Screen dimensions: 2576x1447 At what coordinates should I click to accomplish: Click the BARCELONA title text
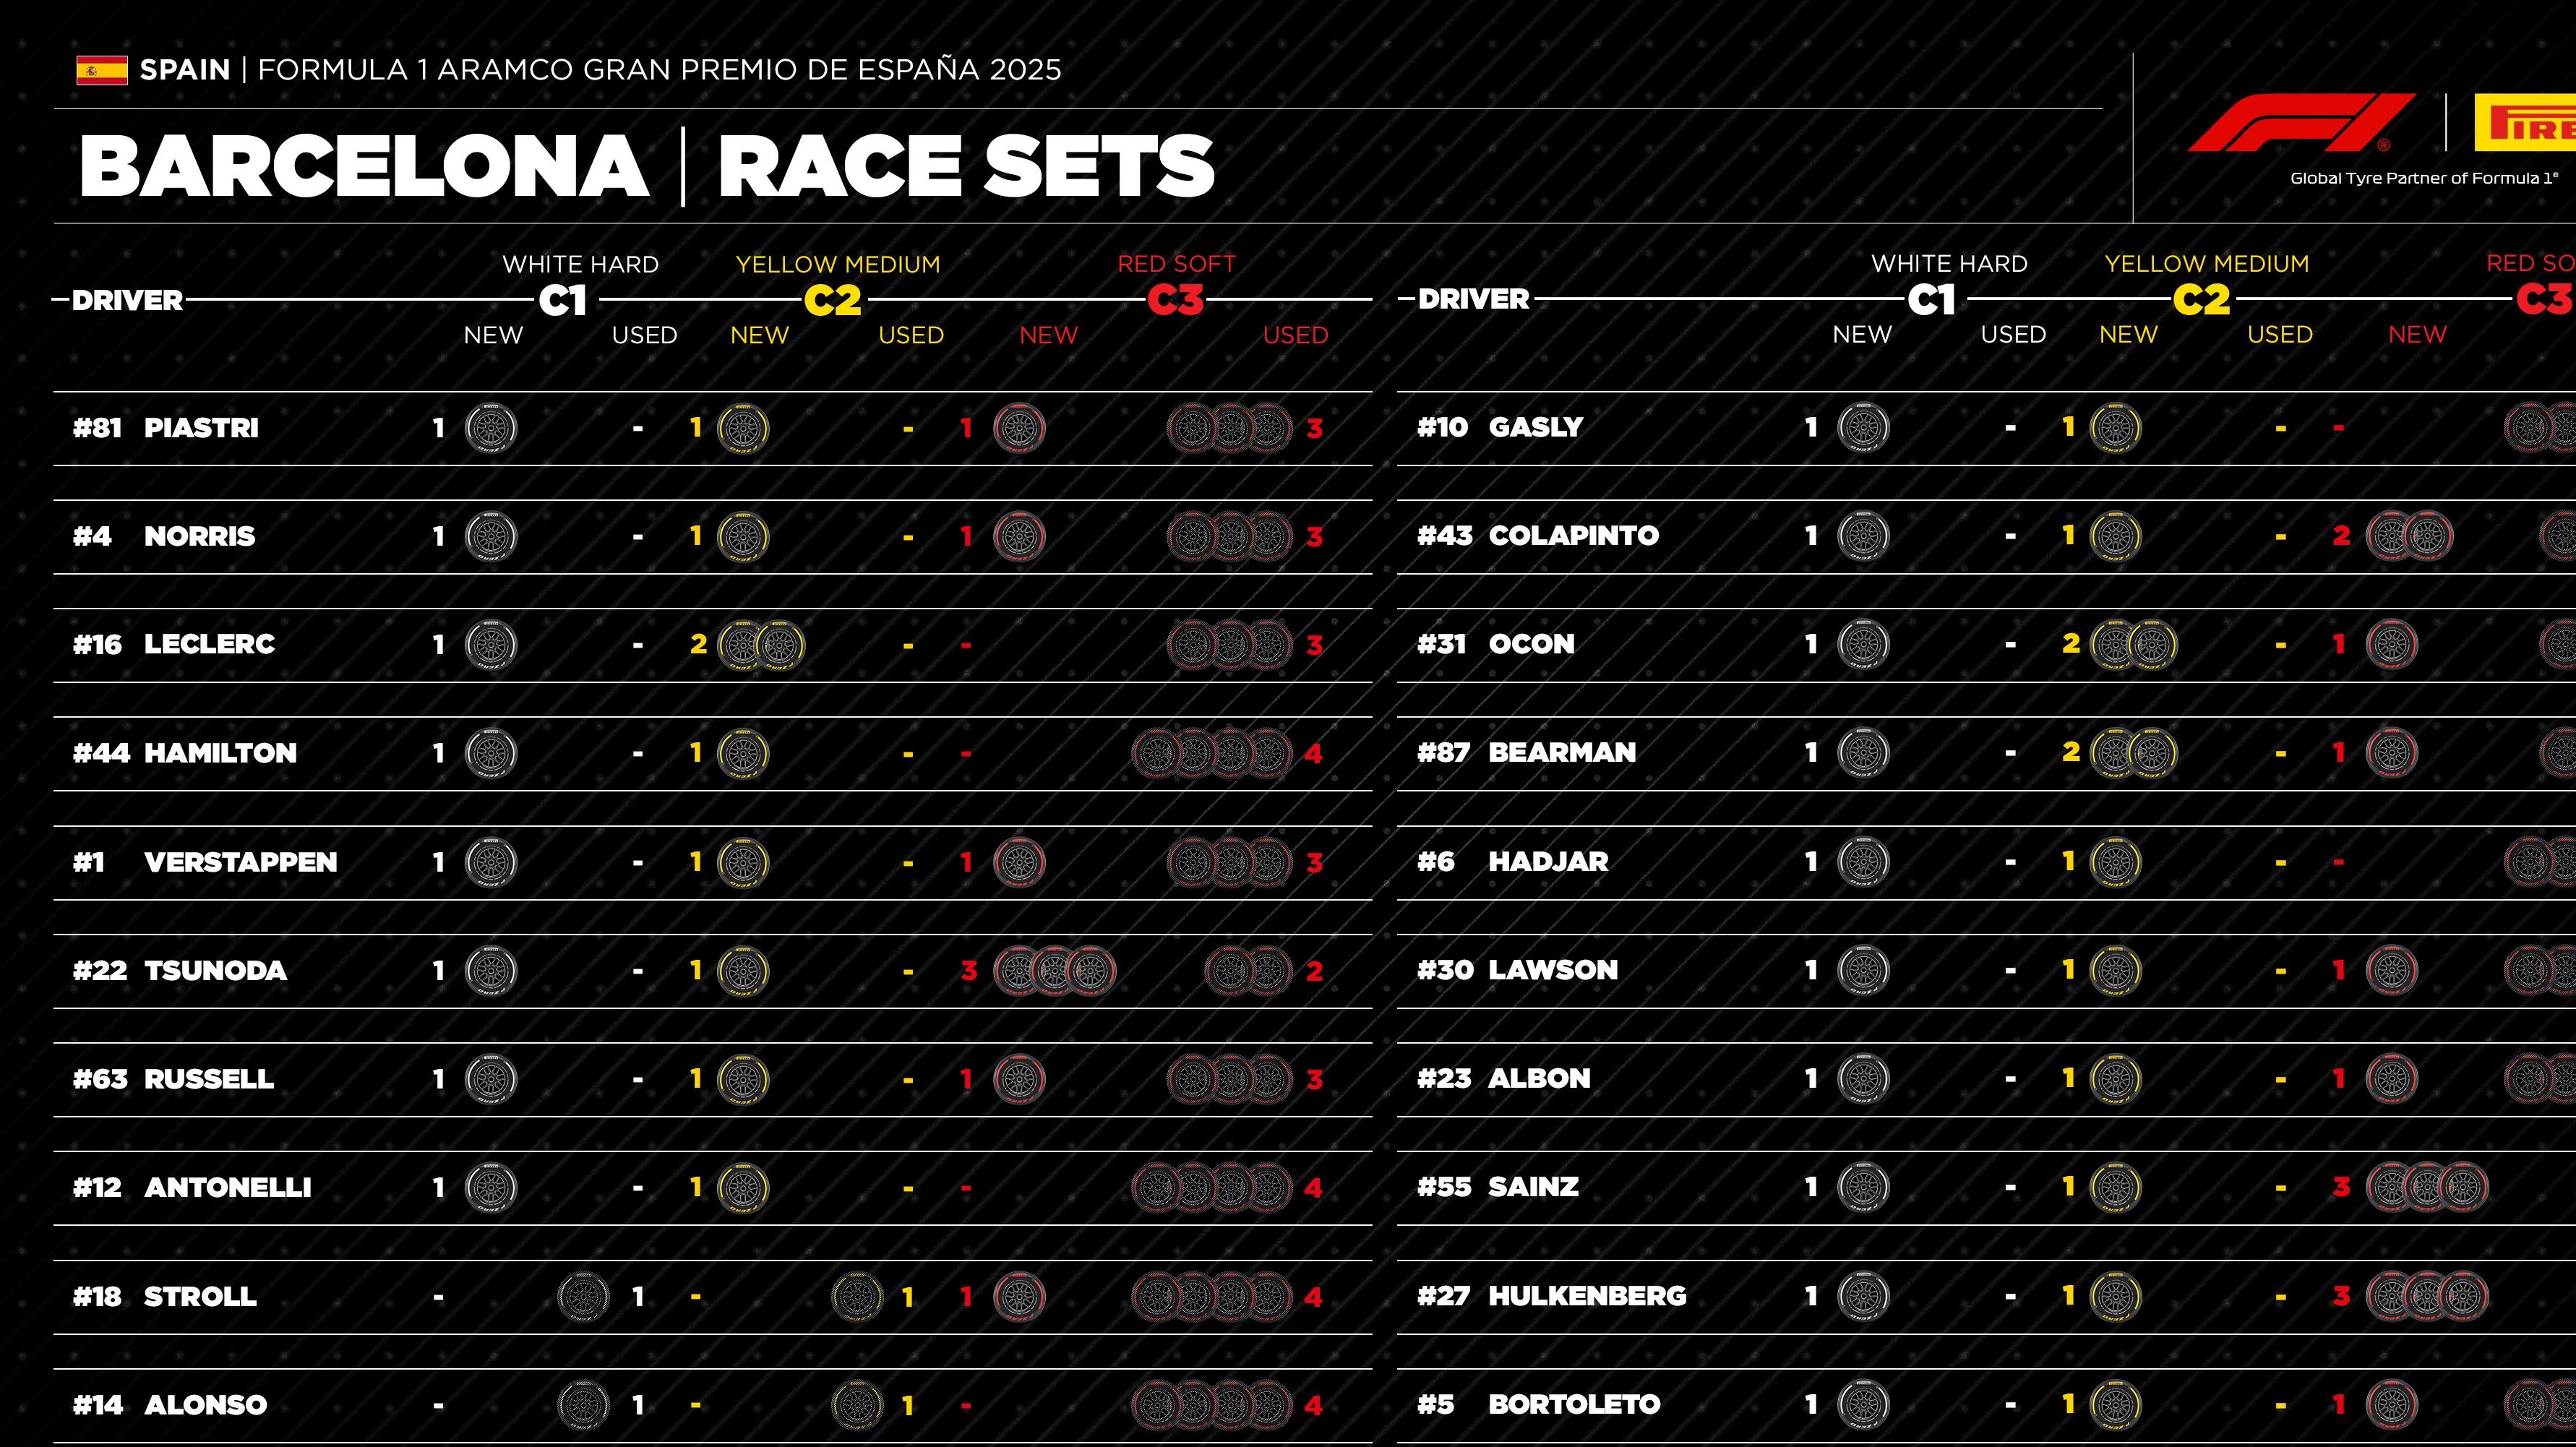coord(364,166)
